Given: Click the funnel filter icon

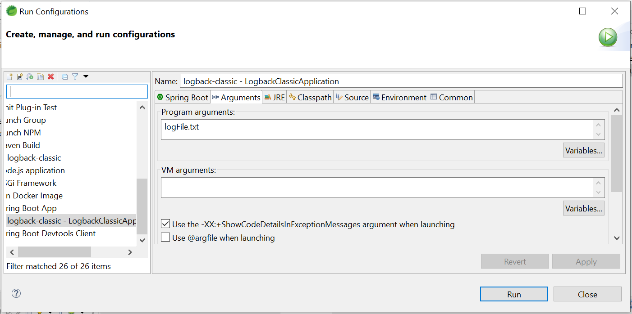Looking at the screenshot, I should click(x=75, y=77).
